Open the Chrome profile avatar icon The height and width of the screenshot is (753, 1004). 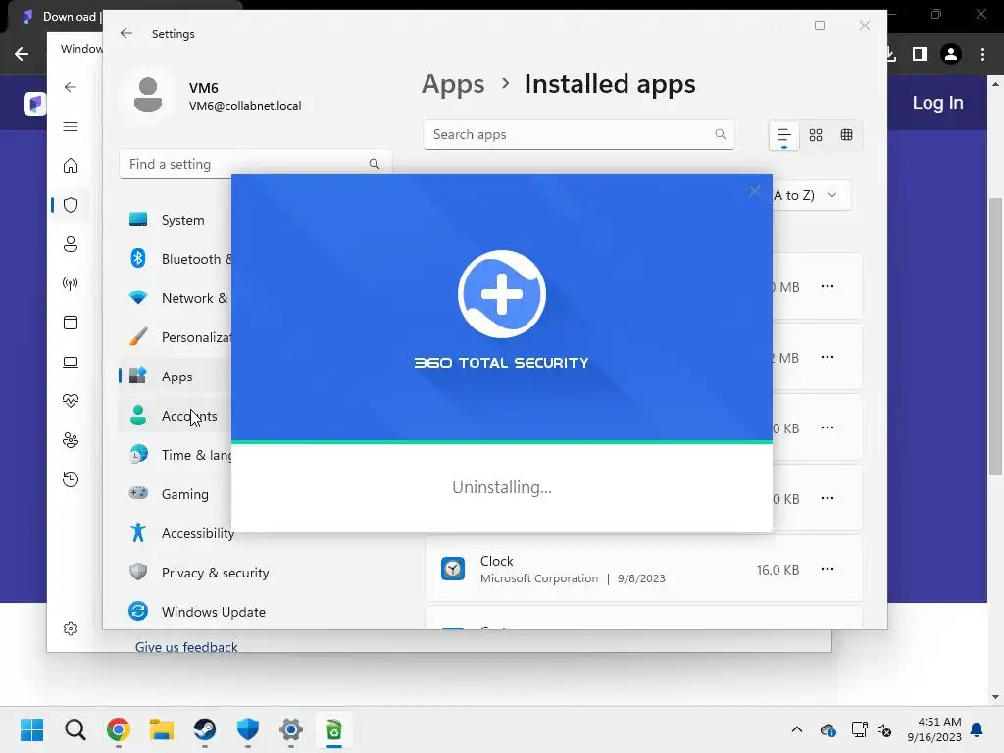pos(951,54)
